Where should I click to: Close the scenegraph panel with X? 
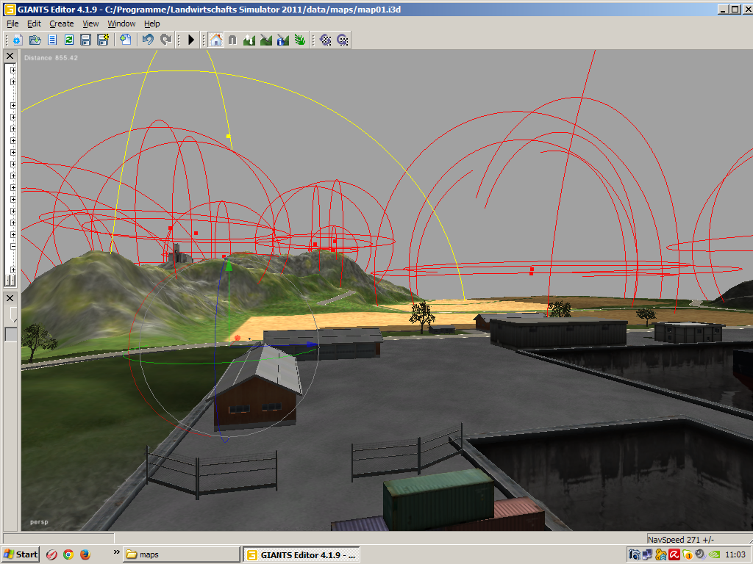coord(10,56)
